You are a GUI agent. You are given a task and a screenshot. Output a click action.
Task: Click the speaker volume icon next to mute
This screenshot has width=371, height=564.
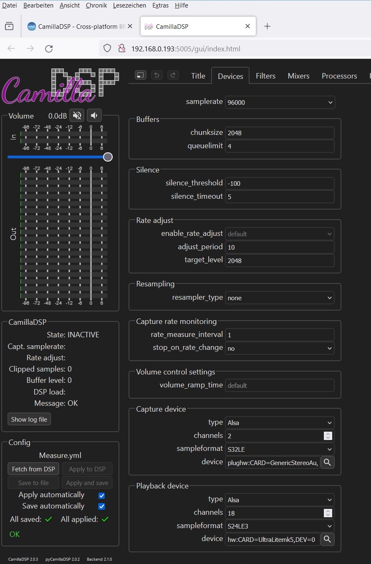pos(94,116)
